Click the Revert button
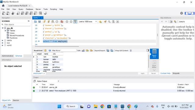Image resolution: width=195 pixels, height=110 pixels. pos(154,73)
